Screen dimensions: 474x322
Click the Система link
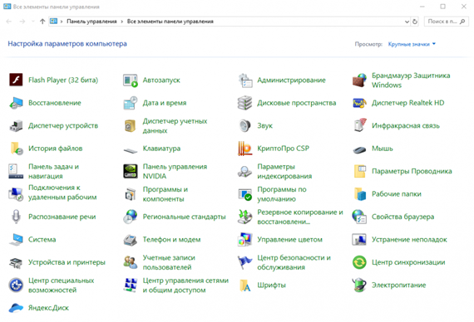click(x=42, y=240)
